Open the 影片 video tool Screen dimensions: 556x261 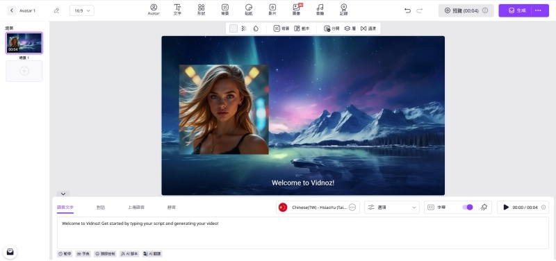272,10
